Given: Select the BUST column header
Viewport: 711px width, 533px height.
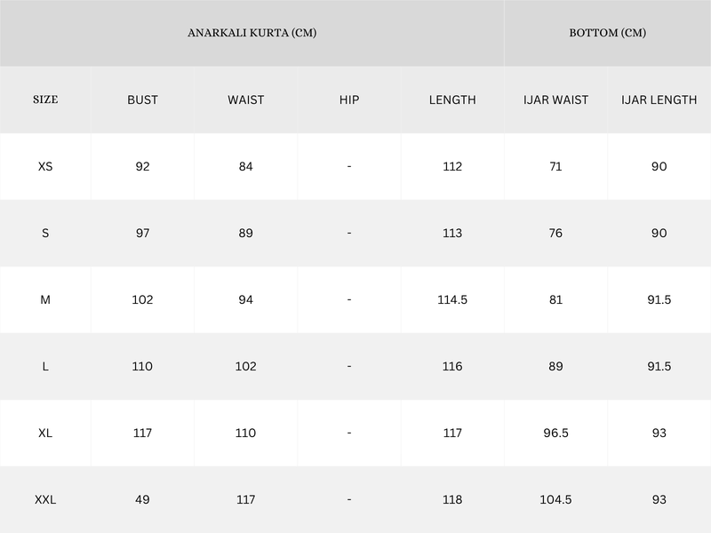Looking at the screenshot, I should [142, 99].
